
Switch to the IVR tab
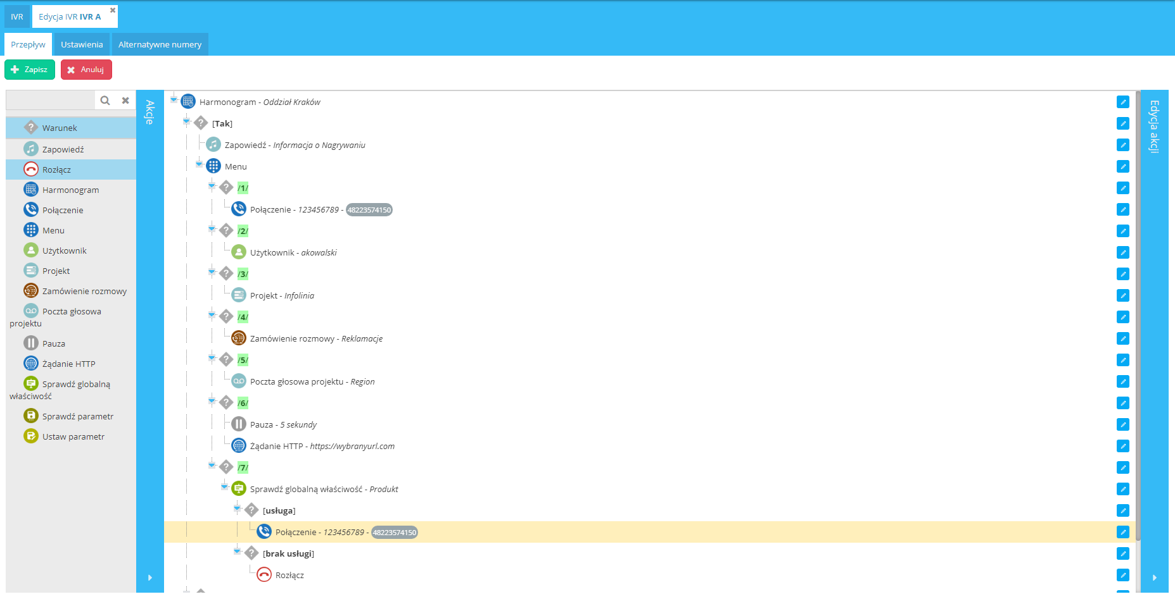click(x=17, y=16)
